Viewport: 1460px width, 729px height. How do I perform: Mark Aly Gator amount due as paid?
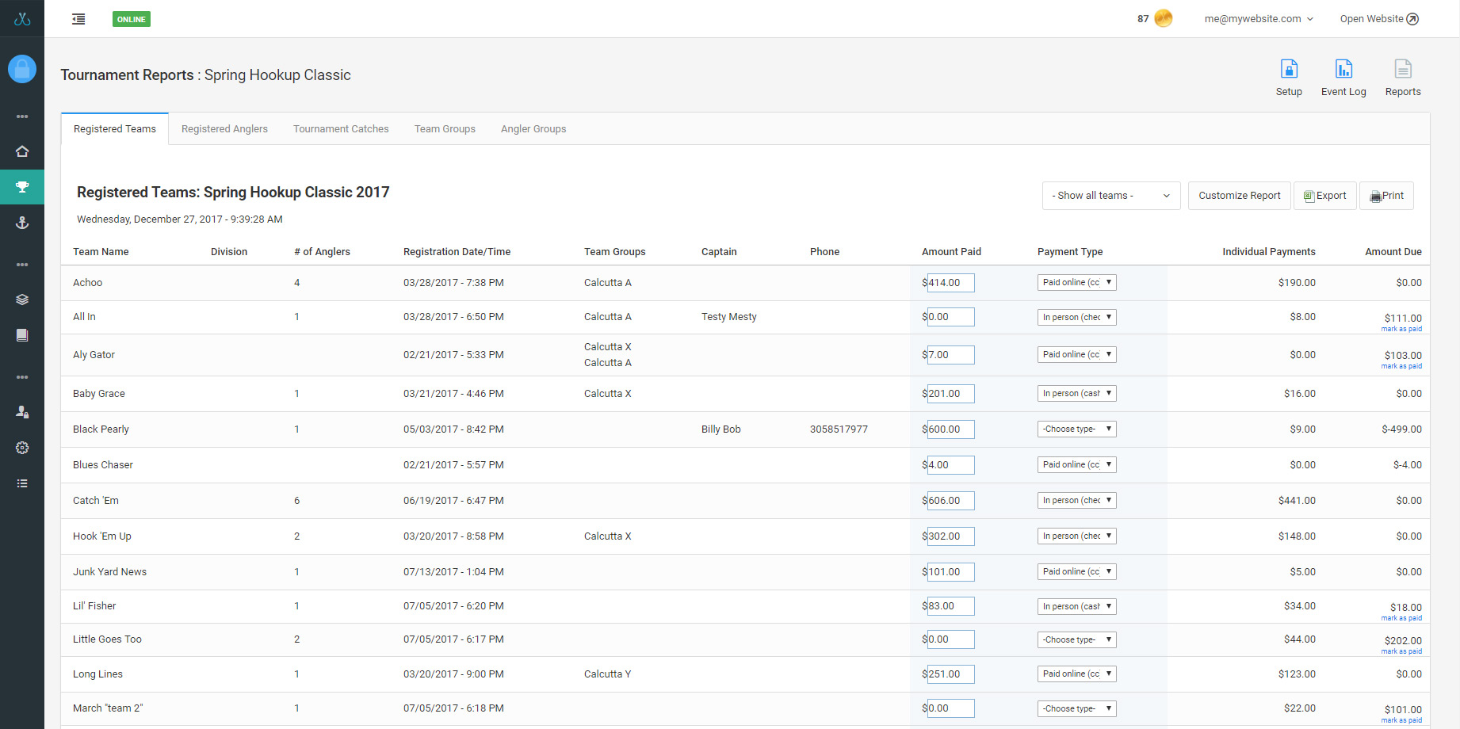point(1401,366)
